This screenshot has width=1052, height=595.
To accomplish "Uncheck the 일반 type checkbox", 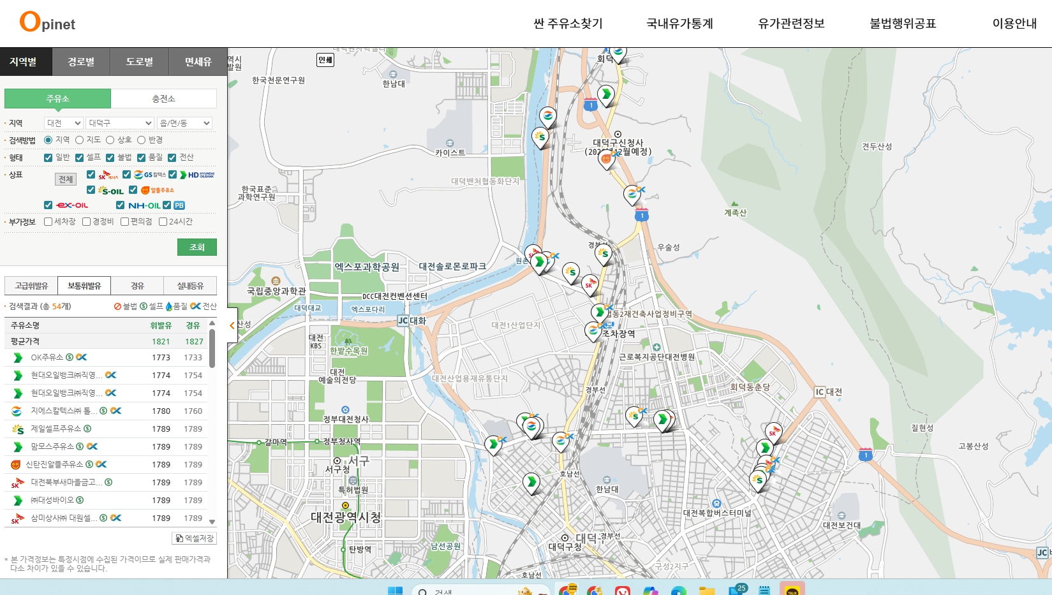I will coord(48,158).
